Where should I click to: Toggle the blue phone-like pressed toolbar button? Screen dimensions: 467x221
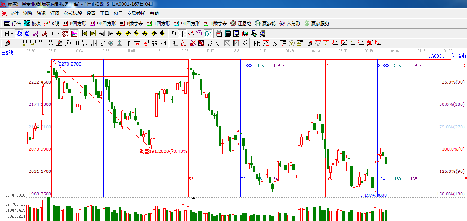[x=19, y=34]
